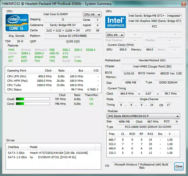188x176 pixels.
Task: Click the Ratio column header in operating table
Action: coord(60,71)
